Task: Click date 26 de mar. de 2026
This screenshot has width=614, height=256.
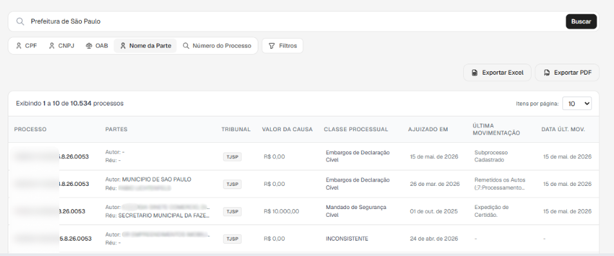Action: (x=435, y=184)
